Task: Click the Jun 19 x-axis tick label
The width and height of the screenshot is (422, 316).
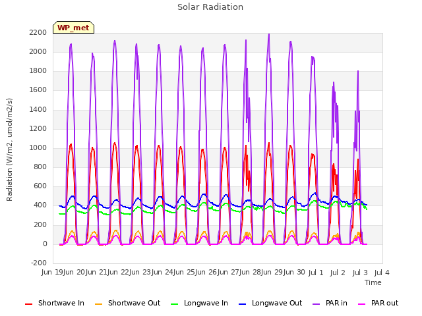Action: [53, 273]
